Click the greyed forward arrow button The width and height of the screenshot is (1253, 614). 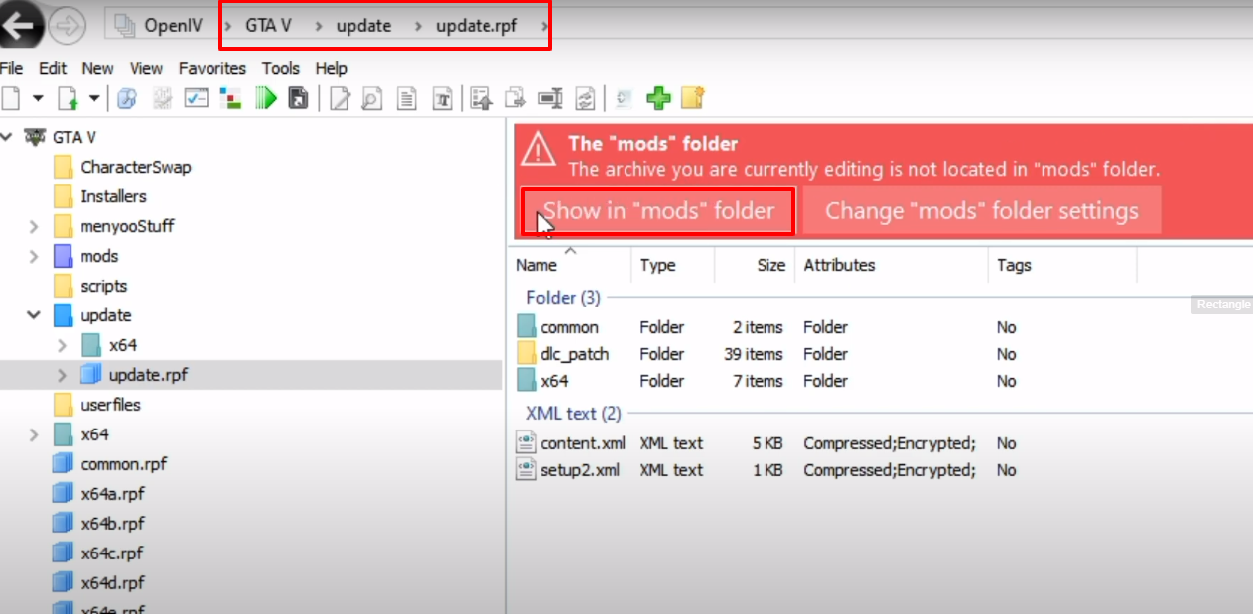(x=67, y=27)
